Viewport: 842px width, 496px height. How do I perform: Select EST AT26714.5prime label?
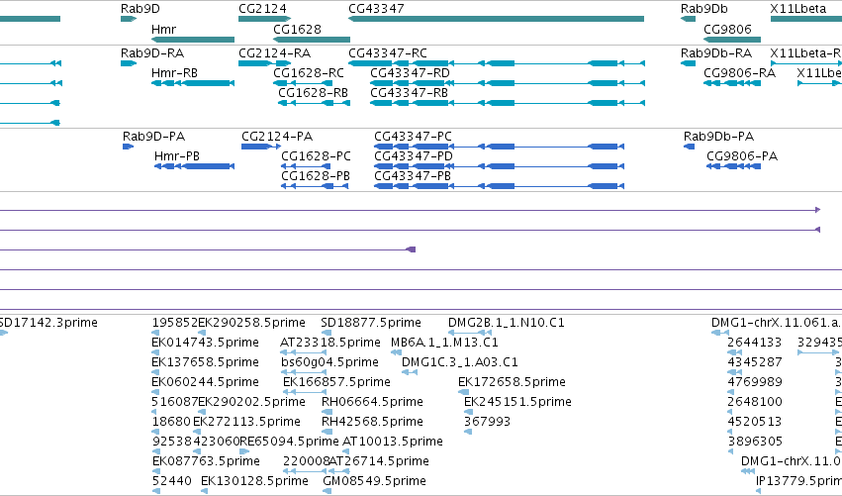(x=379, y=461)
